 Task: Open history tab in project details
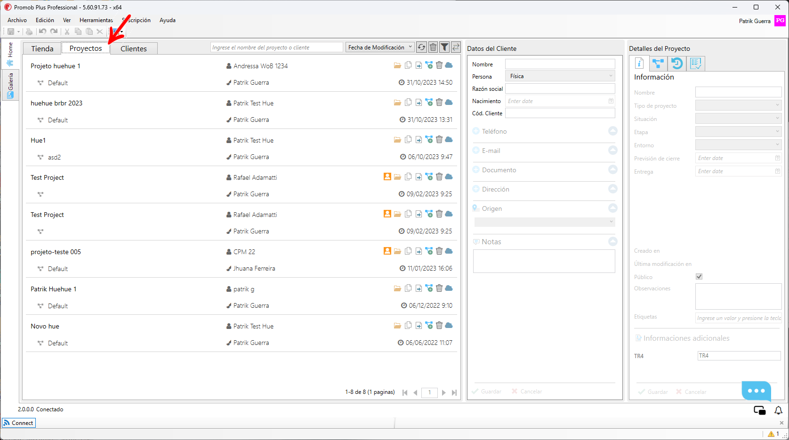(677, 64)
